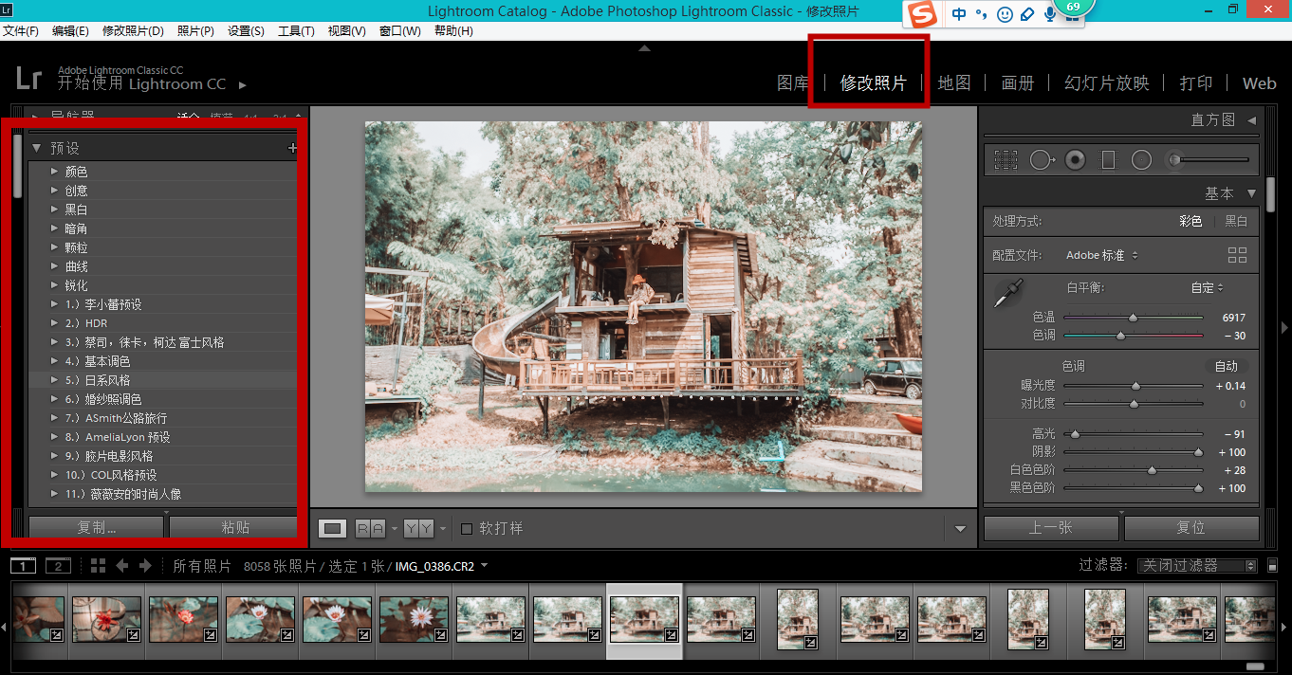Switch to grid view in filmstrip bar
Viewport: 1292px width, 675px height.
[99, 566]
